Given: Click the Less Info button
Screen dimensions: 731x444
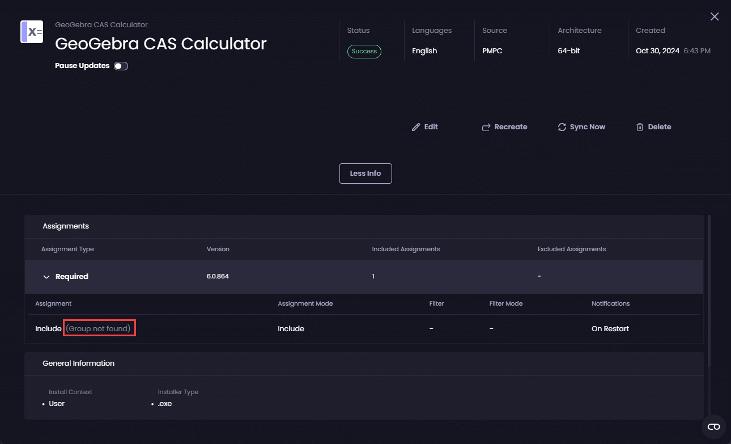Looking at the screenshot, I should 365,174.
